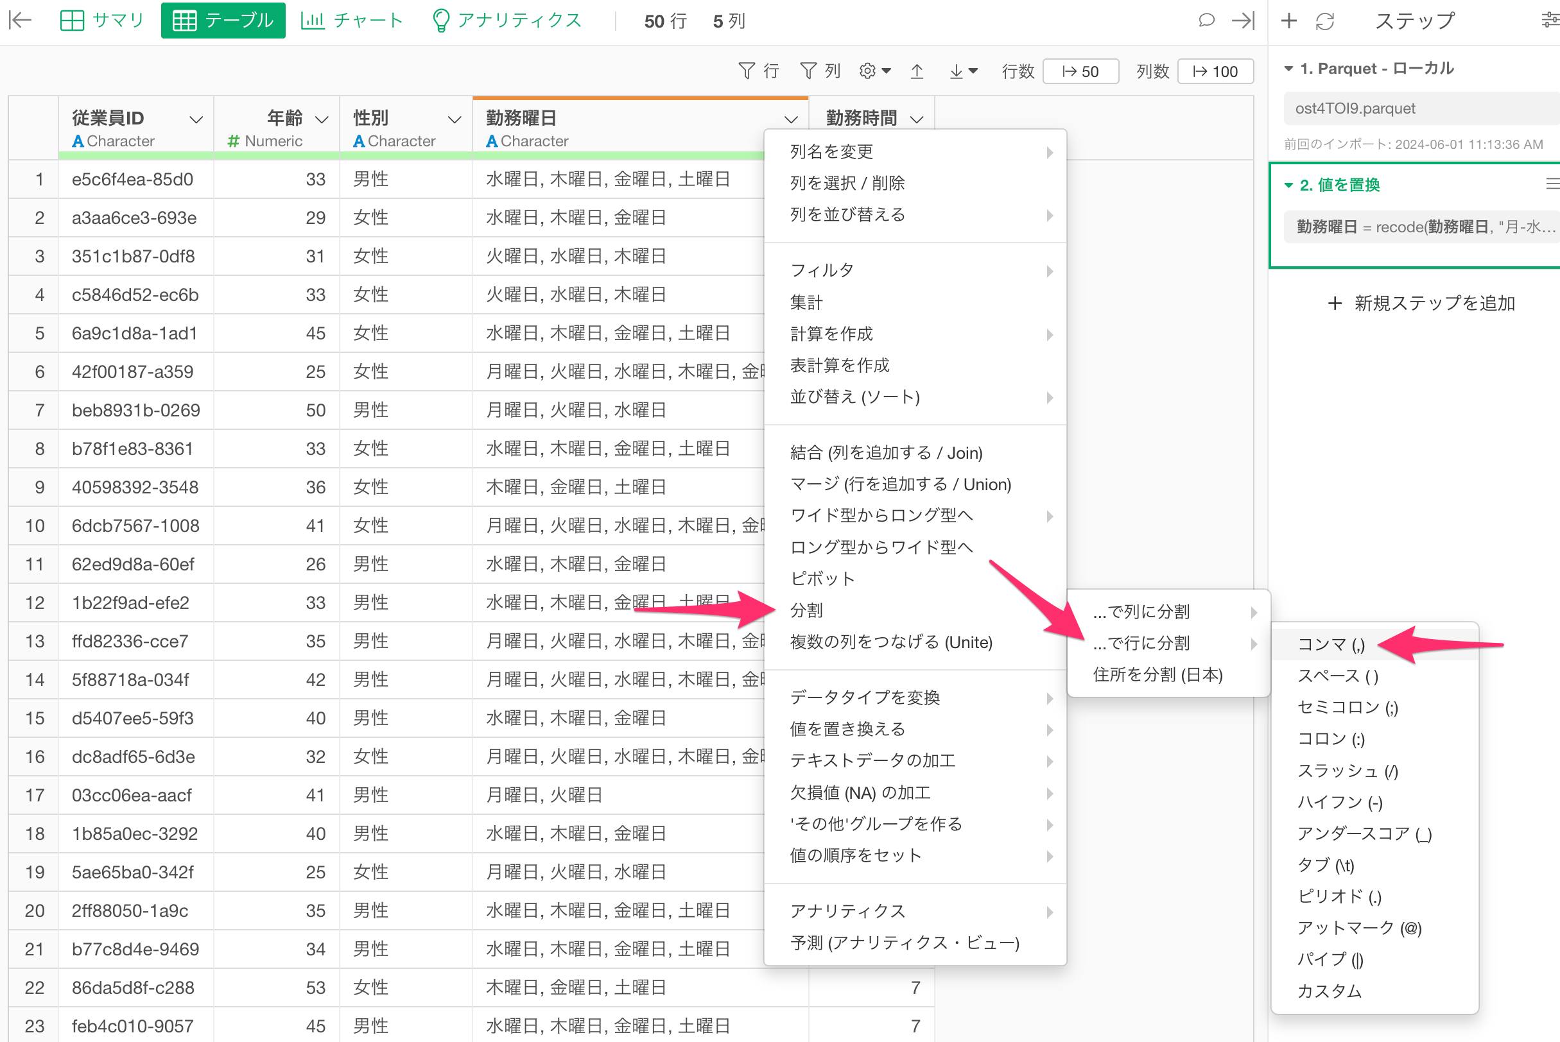This screenshot has height=1042, width=1560.
Task: Switch to the サマリ view
Action: 101,21
